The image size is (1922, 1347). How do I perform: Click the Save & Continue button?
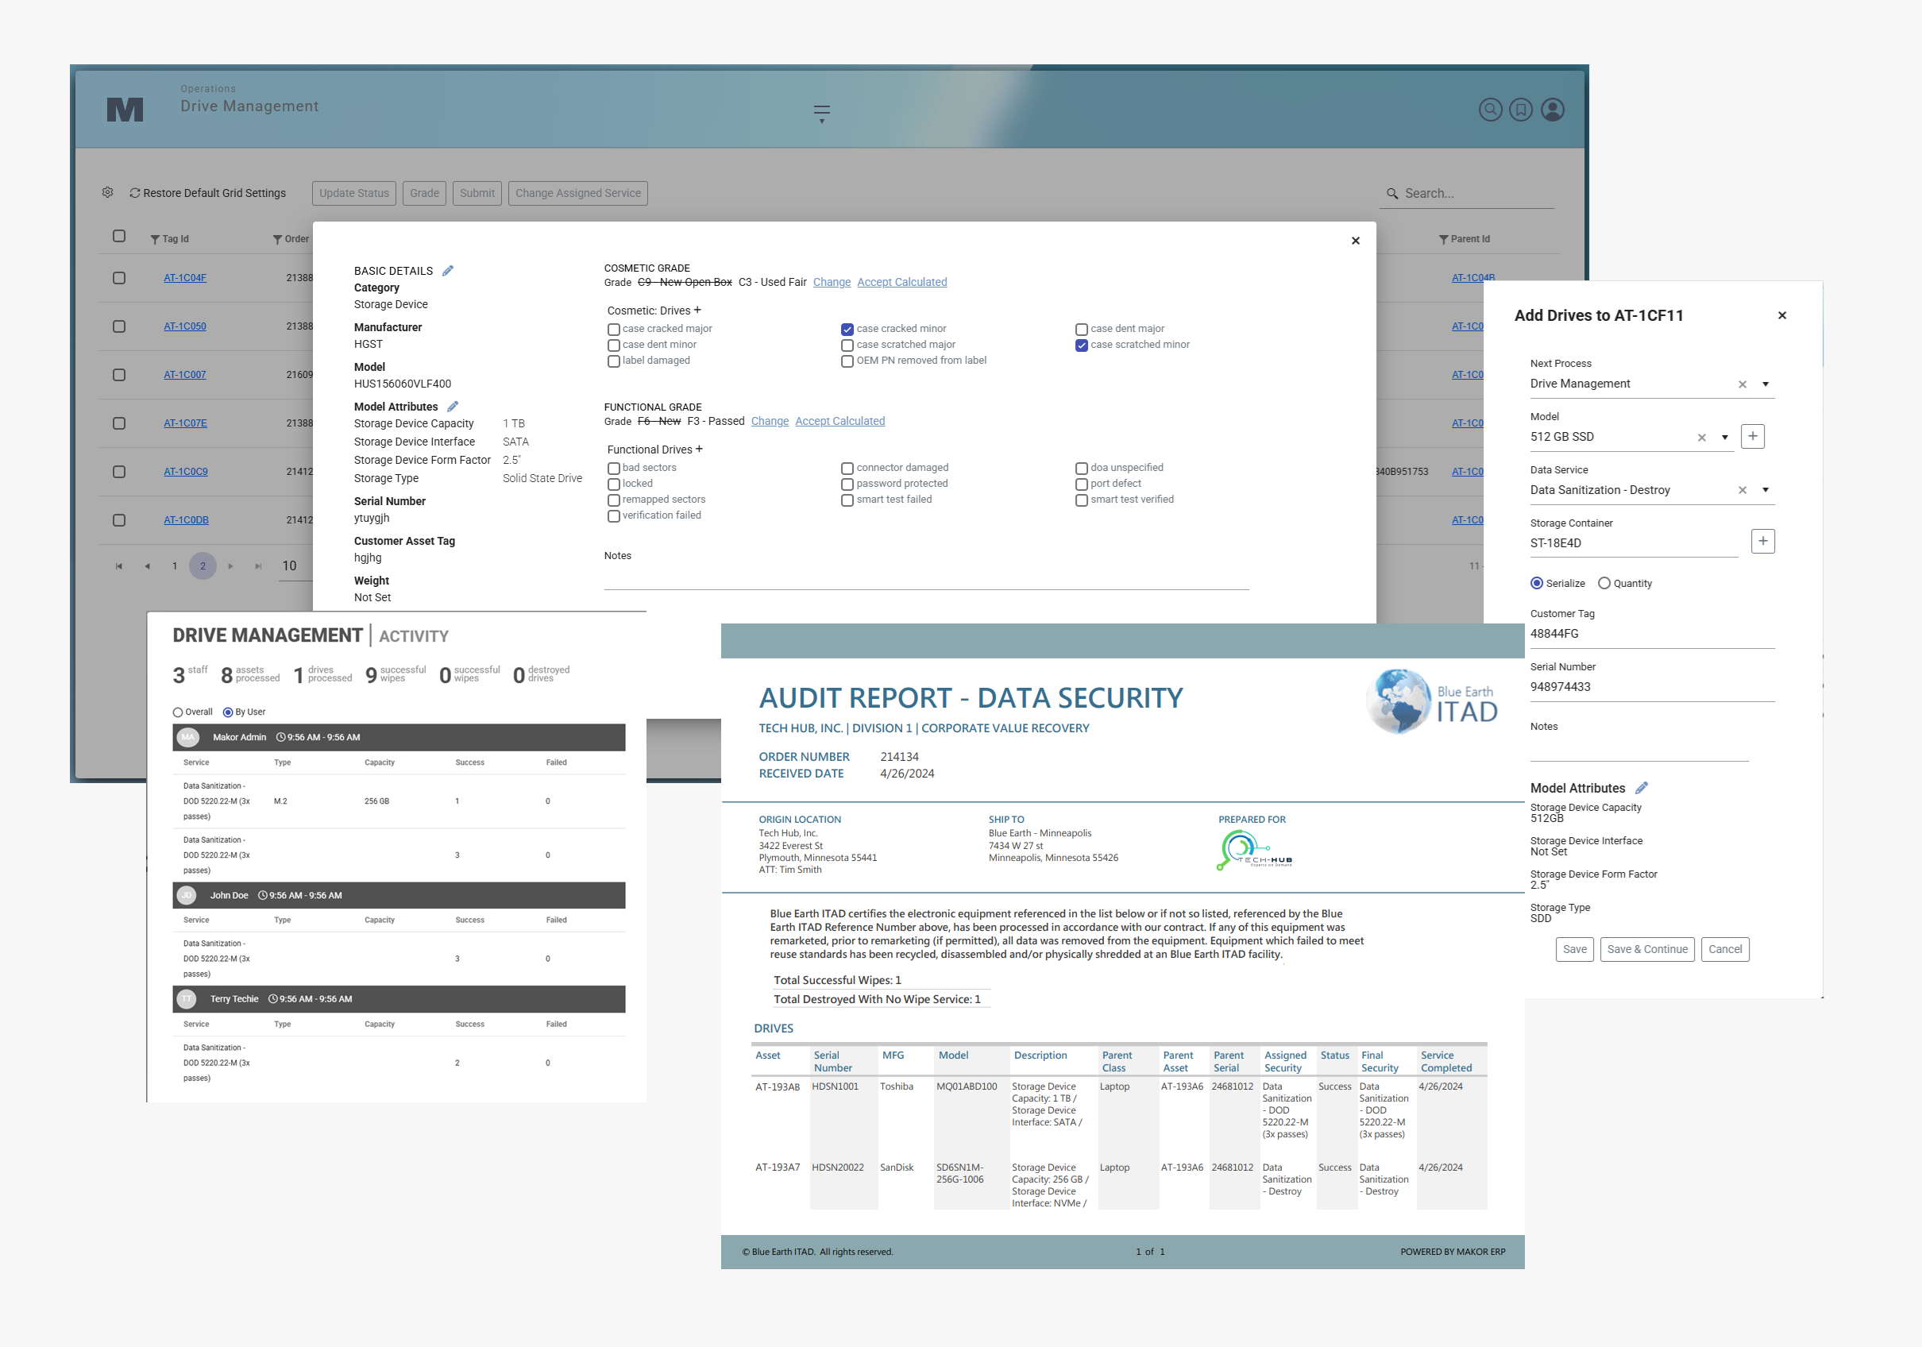click(x=1646, y=949)
